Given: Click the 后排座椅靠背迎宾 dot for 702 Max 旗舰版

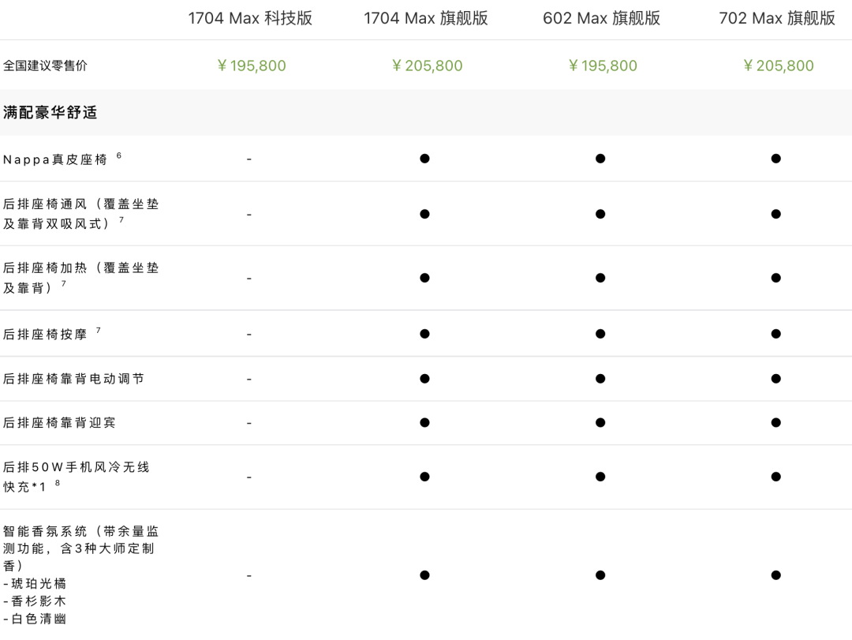Looking at the screenshot, I should coord(775,423).
